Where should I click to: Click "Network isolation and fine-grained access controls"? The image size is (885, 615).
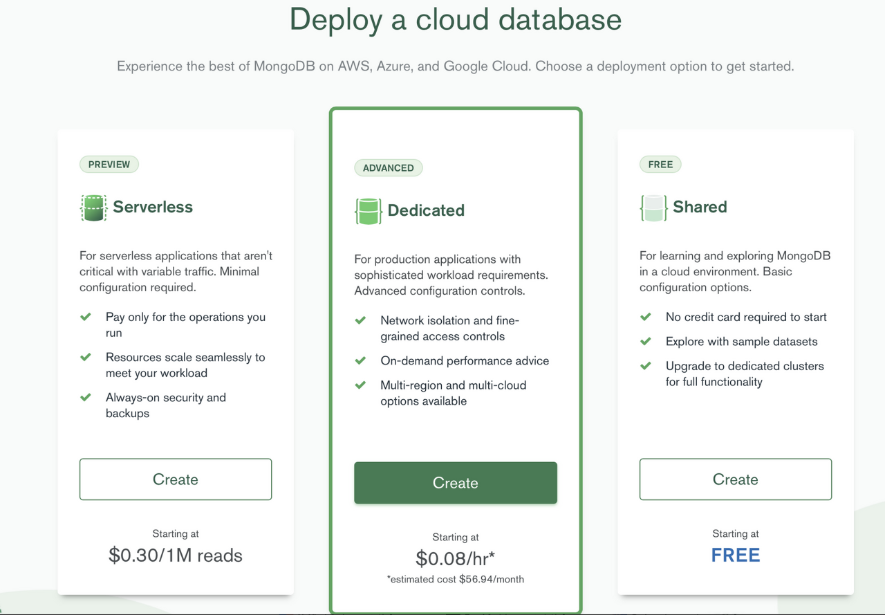tap(449, 329)
